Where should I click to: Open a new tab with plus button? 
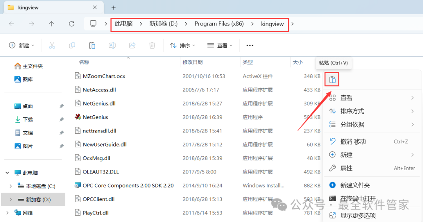tap(114, 7)
